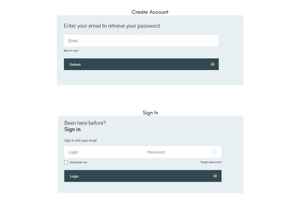This screenshot has width=301, height=200.
Task: Click the 'Enter your email to retrieve' title
Action: click(x=112, y=25)
